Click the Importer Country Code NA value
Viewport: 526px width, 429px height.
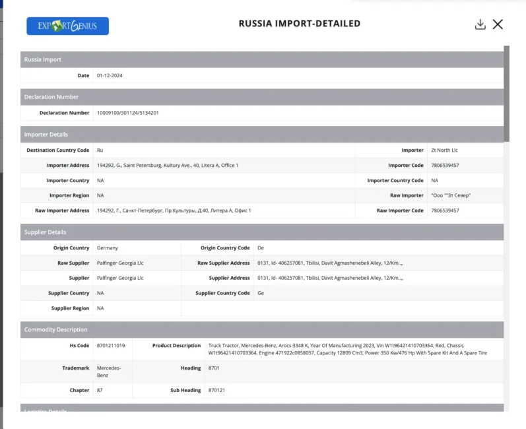point(434,180)
